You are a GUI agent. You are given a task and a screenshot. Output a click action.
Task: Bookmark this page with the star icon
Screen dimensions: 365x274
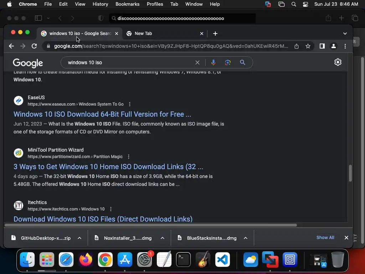click(x=308, y=46)
